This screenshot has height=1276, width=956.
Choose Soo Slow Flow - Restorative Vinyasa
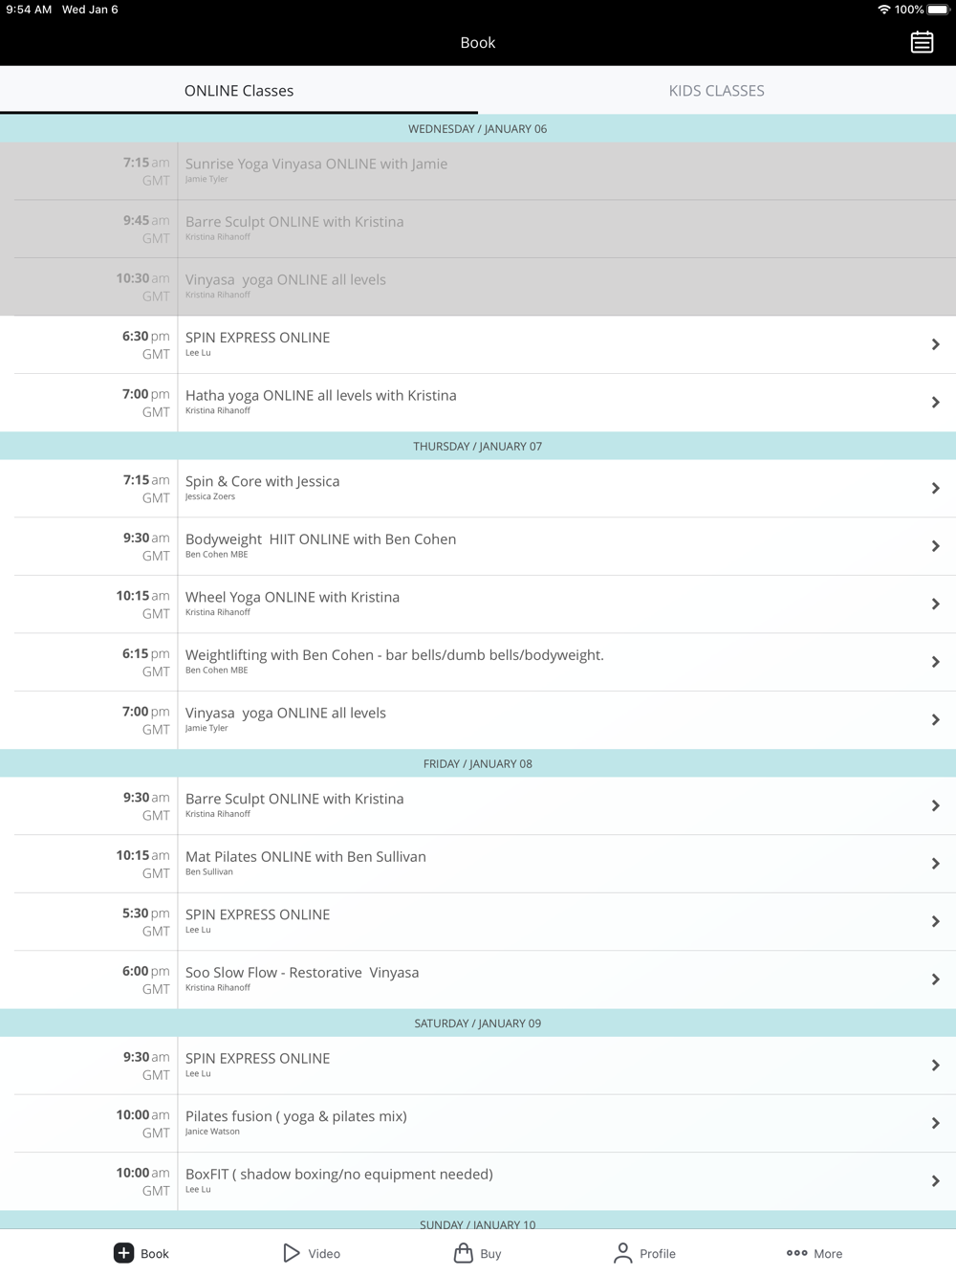(478, 979)
